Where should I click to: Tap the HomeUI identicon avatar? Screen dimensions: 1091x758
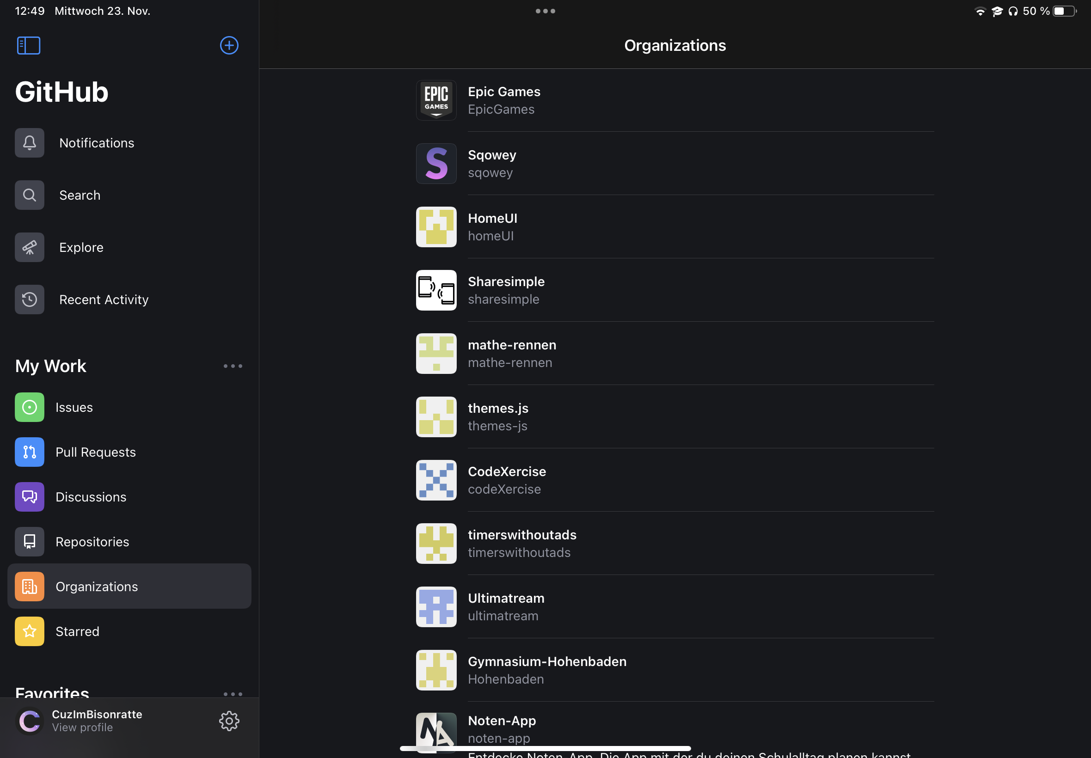tap(436, 227)
